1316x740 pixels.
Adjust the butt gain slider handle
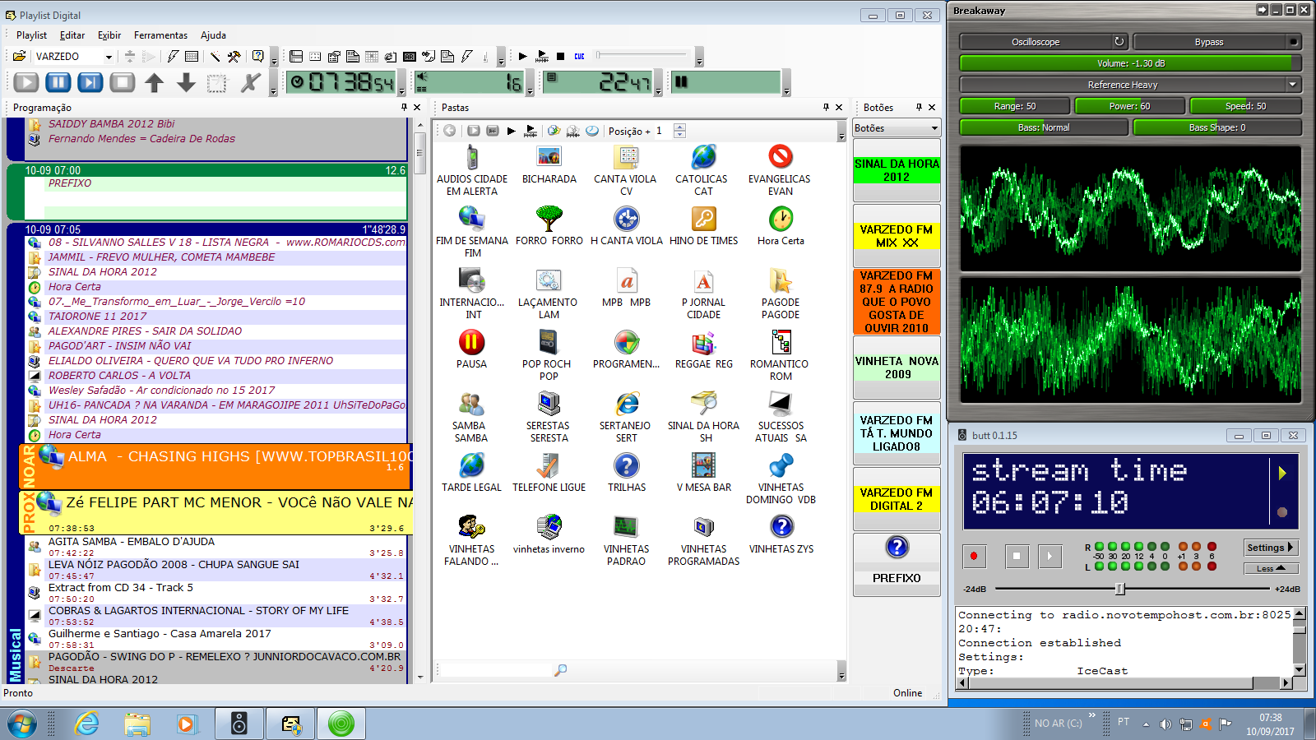click(1119, 589)
